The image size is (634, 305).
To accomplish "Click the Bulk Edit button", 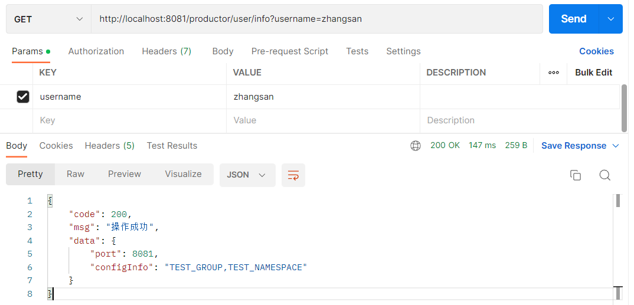I will click(593, 73).
